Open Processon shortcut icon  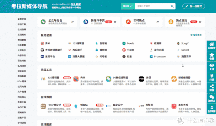pos(151,56)
